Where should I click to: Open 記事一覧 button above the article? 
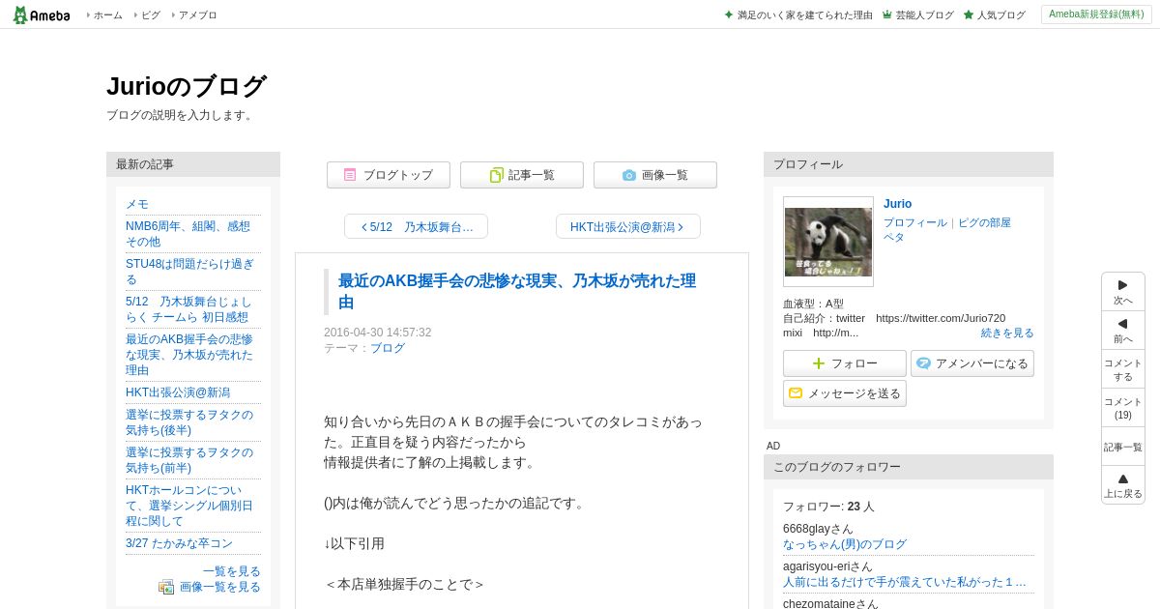point(522,175)
